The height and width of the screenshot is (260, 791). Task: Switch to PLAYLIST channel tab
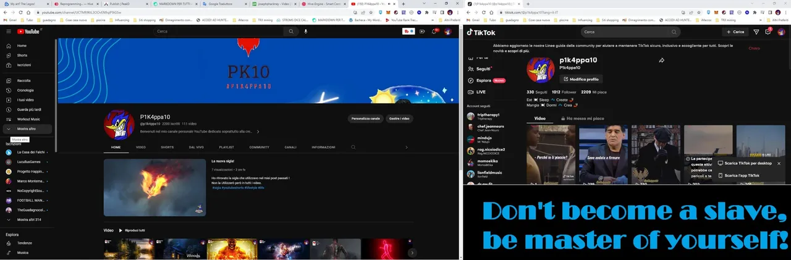226,147
